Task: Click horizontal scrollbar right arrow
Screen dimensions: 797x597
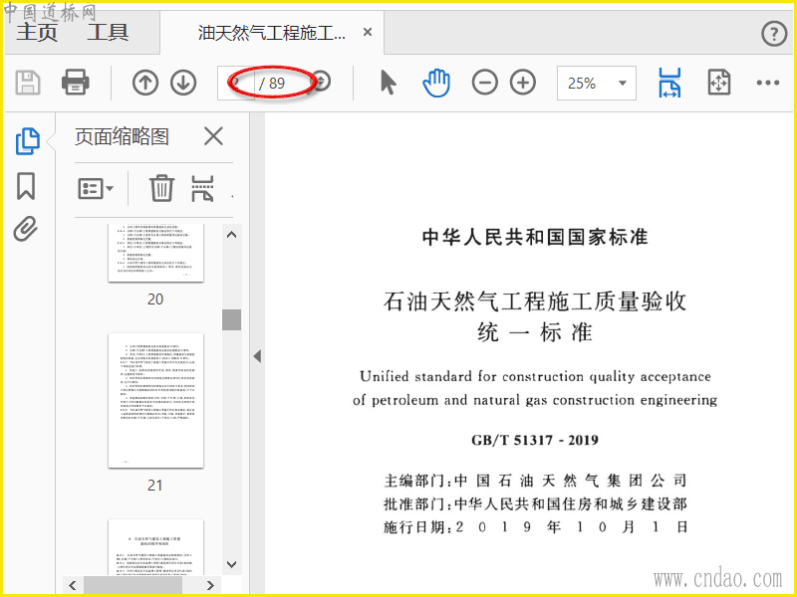Action: (x=210, y=585)
